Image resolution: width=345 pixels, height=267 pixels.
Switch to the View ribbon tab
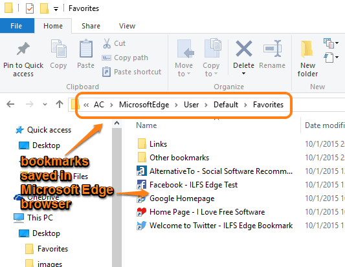click(x=127, y=26)
